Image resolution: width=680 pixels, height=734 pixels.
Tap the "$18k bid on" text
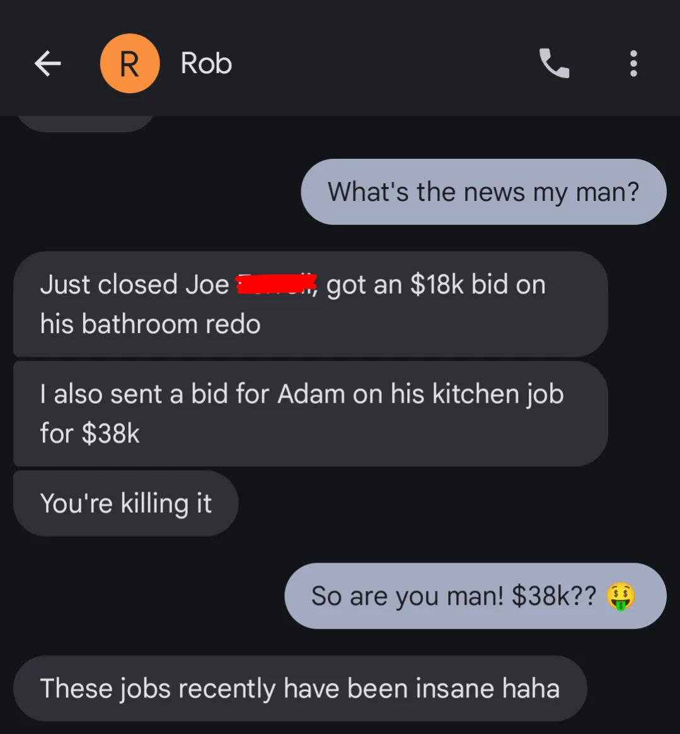pos(478,284)
